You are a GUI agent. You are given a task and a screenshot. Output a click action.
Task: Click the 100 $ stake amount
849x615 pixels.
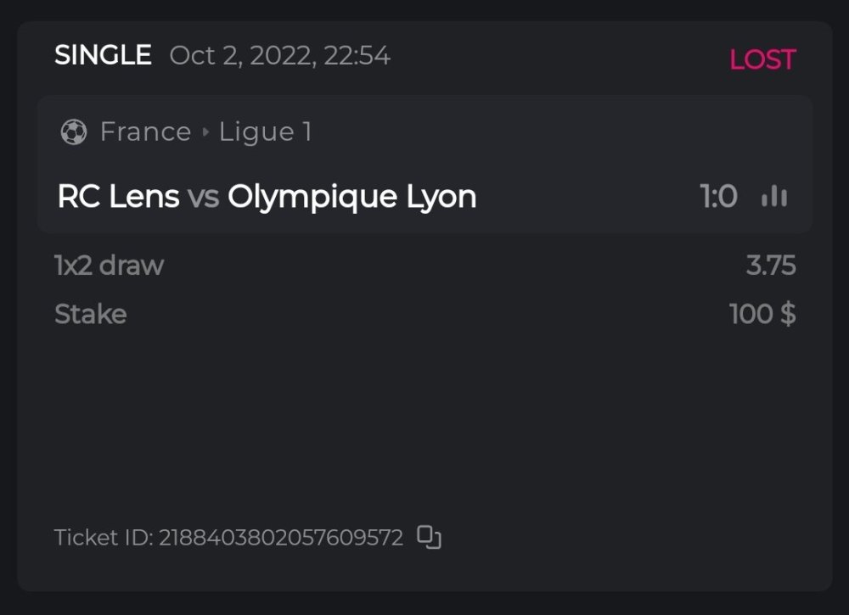762,314
